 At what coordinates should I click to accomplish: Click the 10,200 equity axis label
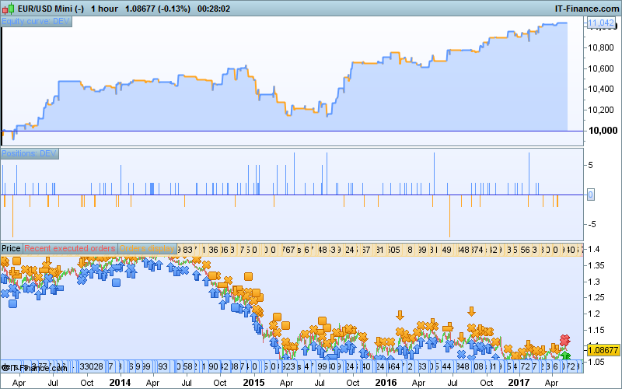coord(600,110)
